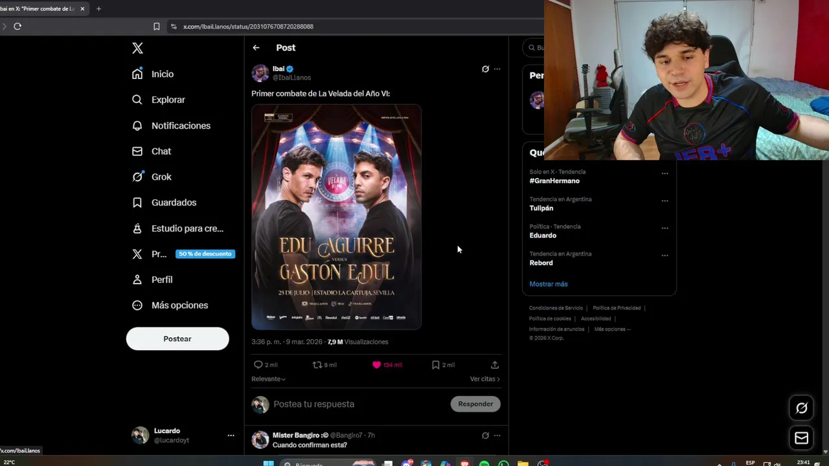Open Ibai's profile avatar on post

tap(260, 72)
